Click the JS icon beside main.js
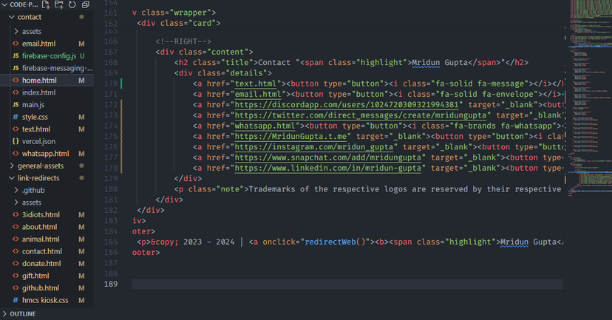 coord(16,105)
